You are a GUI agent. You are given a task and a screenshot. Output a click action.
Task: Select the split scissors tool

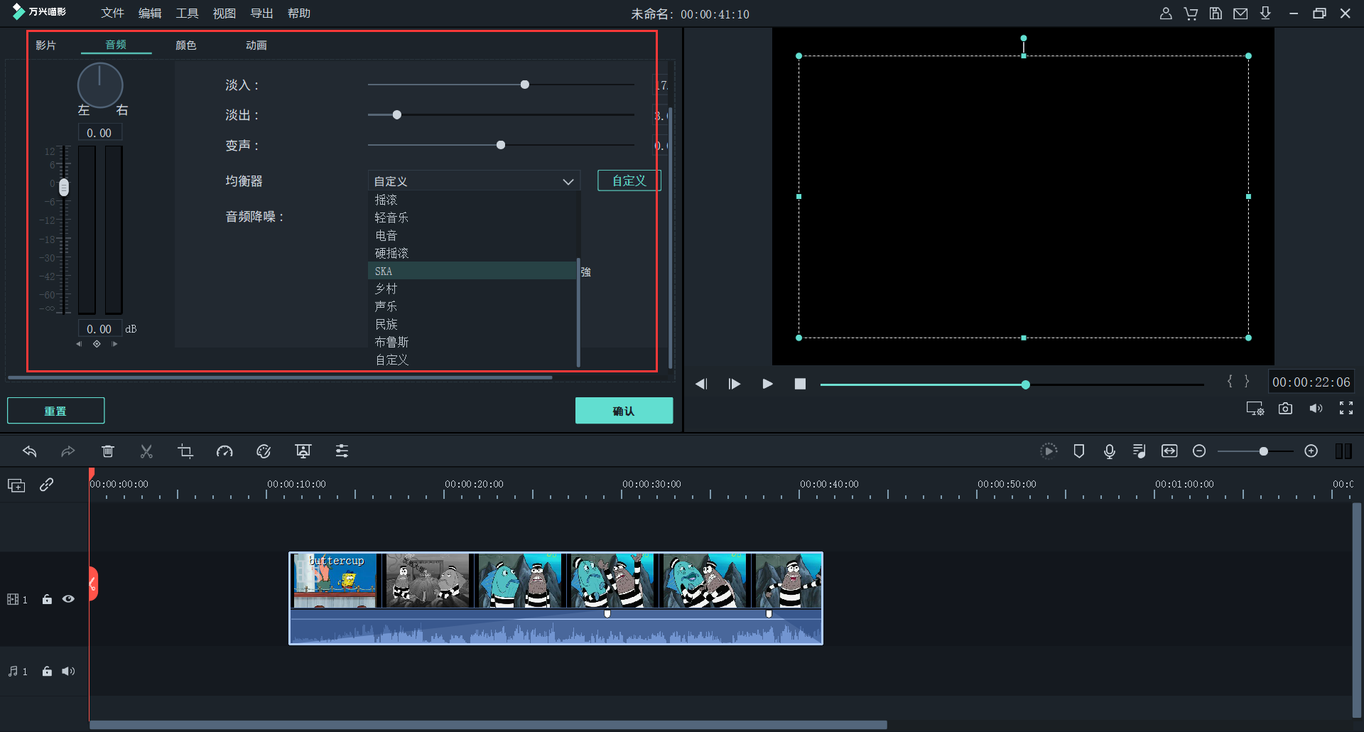click(146, 451)
